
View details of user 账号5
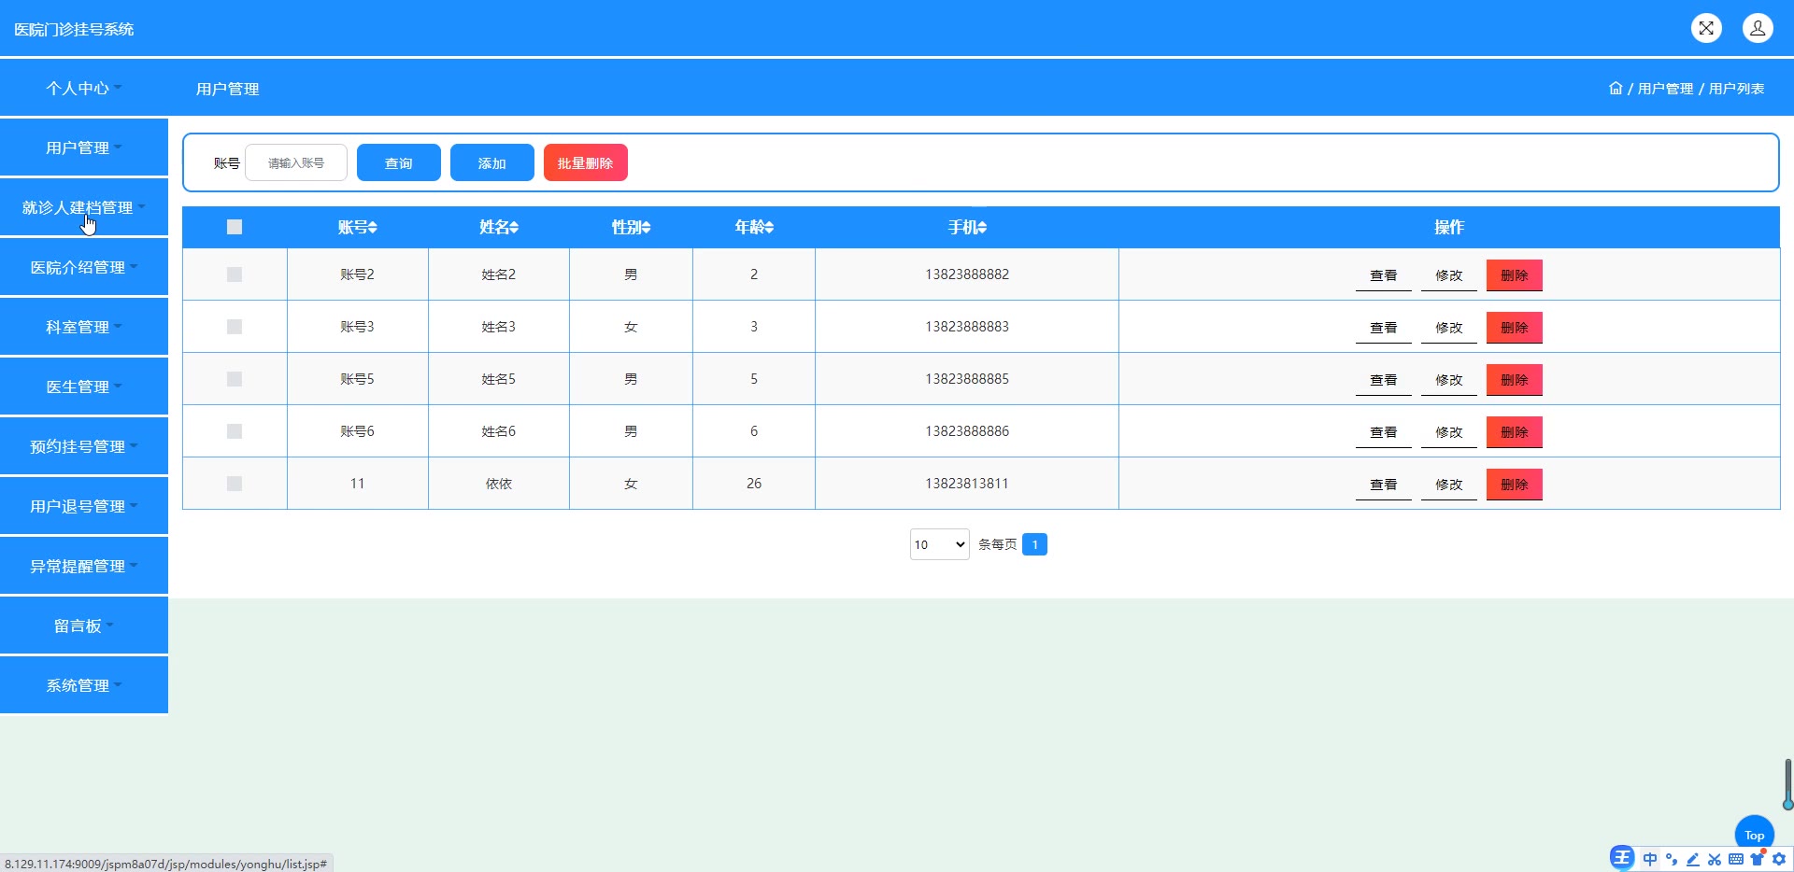pos(1384,380)
